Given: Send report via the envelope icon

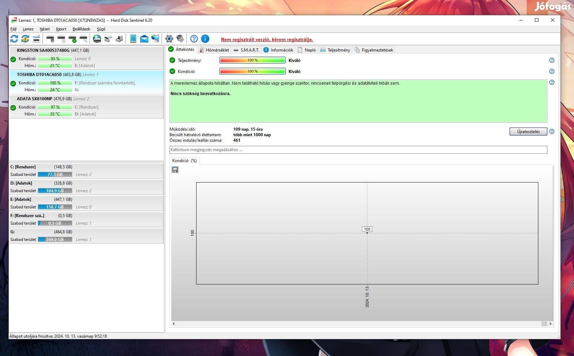Looking at the screenshot, I should 144,39.
